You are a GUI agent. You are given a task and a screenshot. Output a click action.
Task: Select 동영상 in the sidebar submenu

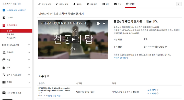point(16,31)
